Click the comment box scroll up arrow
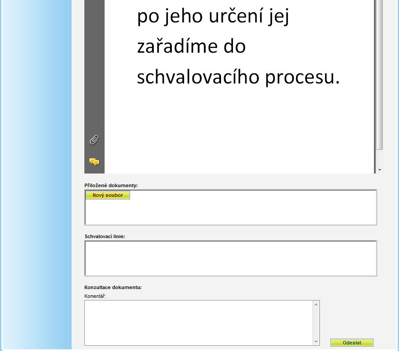This screenshot has width=399, height=351. point(316,304)
